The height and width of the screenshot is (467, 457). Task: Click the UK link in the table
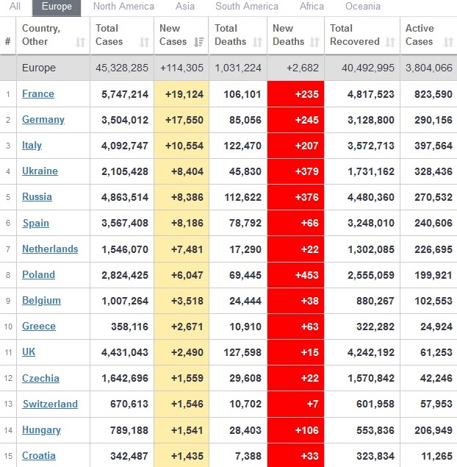[x=29, y=352]
